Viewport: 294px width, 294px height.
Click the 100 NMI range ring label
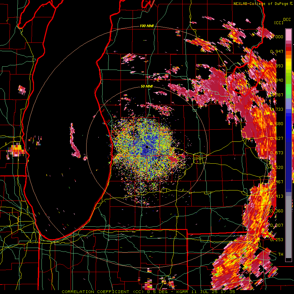[146, 26]
